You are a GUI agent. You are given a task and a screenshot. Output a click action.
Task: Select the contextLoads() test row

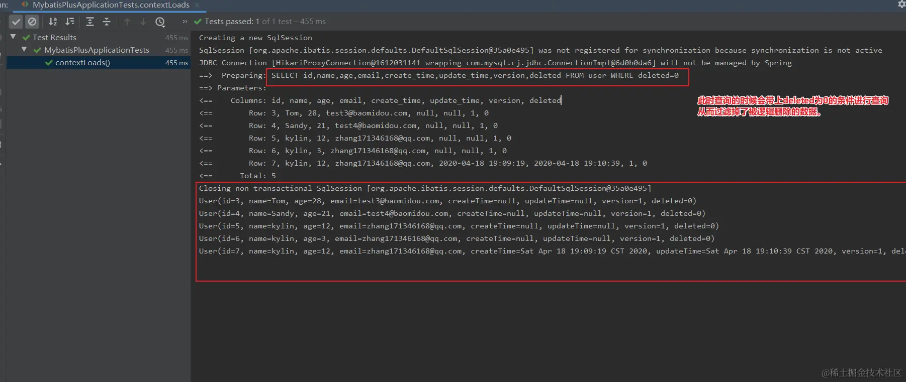click(99, 63)
